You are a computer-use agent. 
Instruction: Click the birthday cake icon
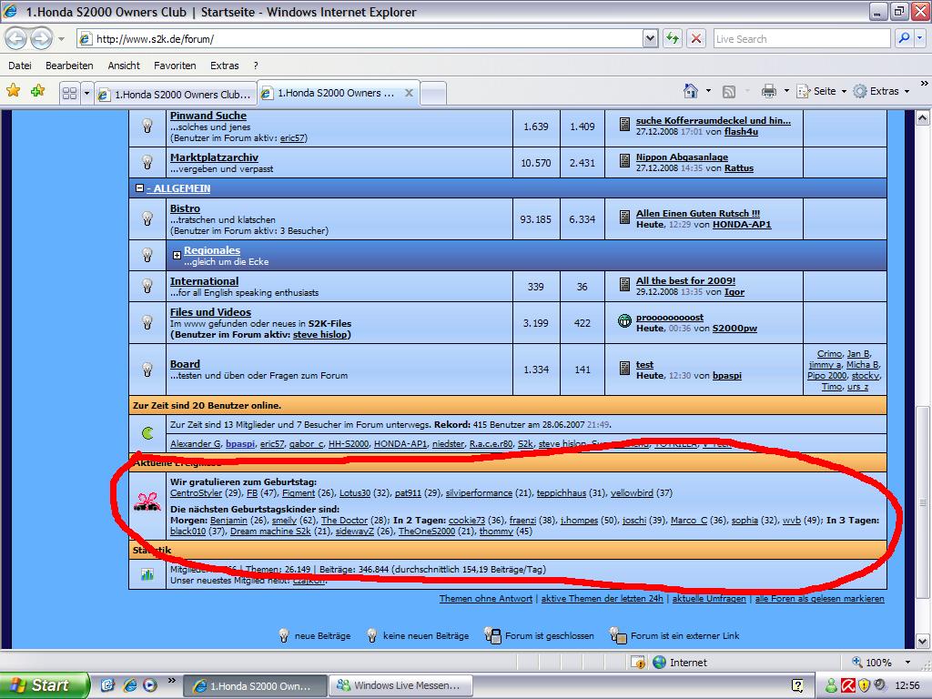pyautogui.click(x=147, y=500)
